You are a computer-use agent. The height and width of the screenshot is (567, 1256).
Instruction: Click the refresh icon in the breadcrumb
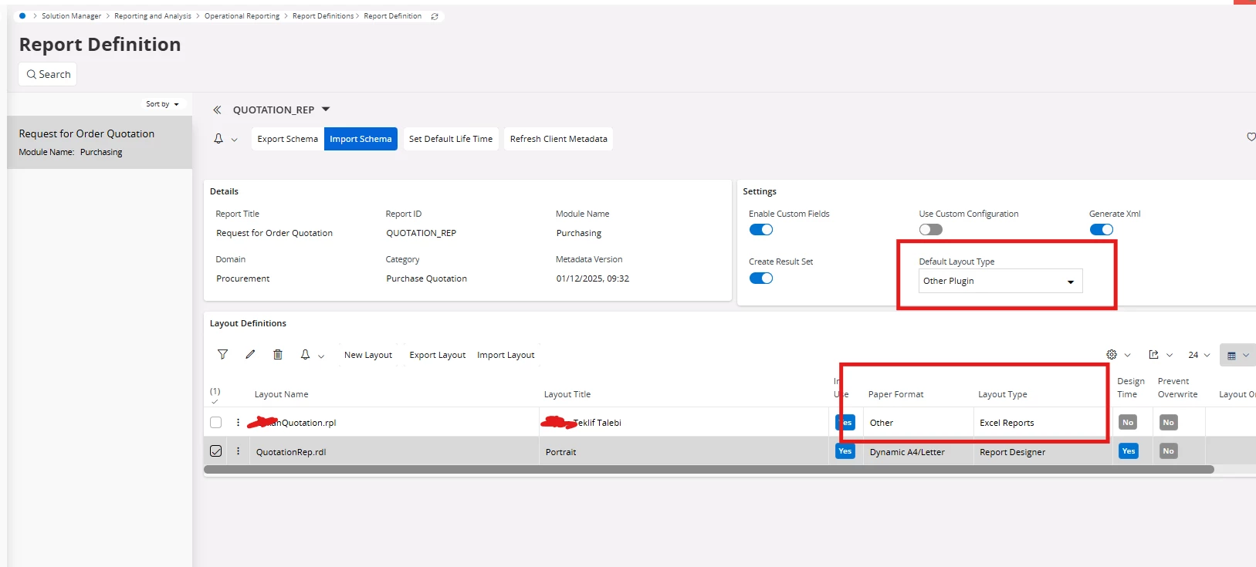pyautogui.click(x=435, y=16)
